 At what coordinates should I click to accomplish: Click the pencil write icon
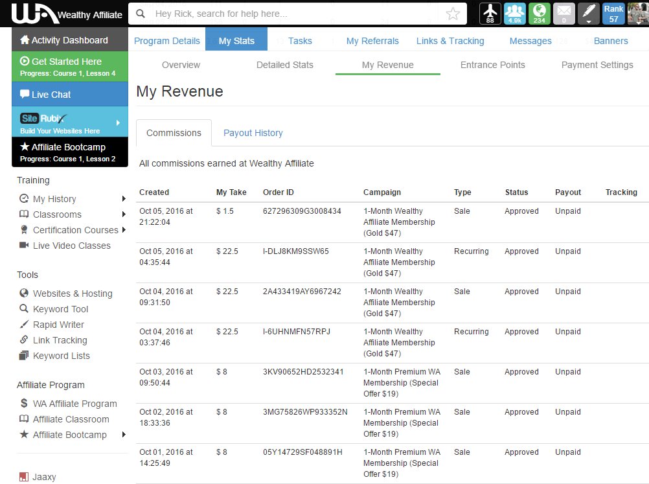pos(589,13)
